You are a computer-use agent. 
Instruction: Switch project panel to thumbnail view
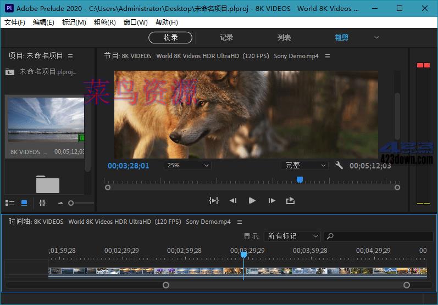24,203
